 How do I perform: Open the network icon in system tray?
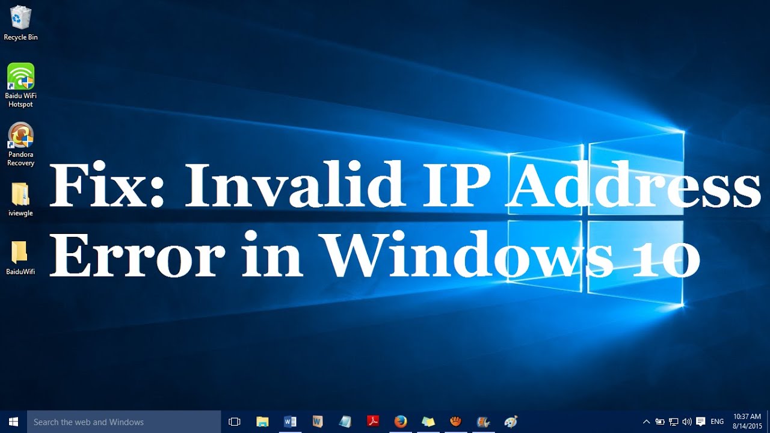674,422
